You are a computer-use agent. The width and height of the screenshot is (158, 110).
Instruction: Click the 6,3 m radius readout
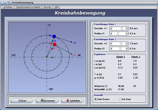[132, 48]
